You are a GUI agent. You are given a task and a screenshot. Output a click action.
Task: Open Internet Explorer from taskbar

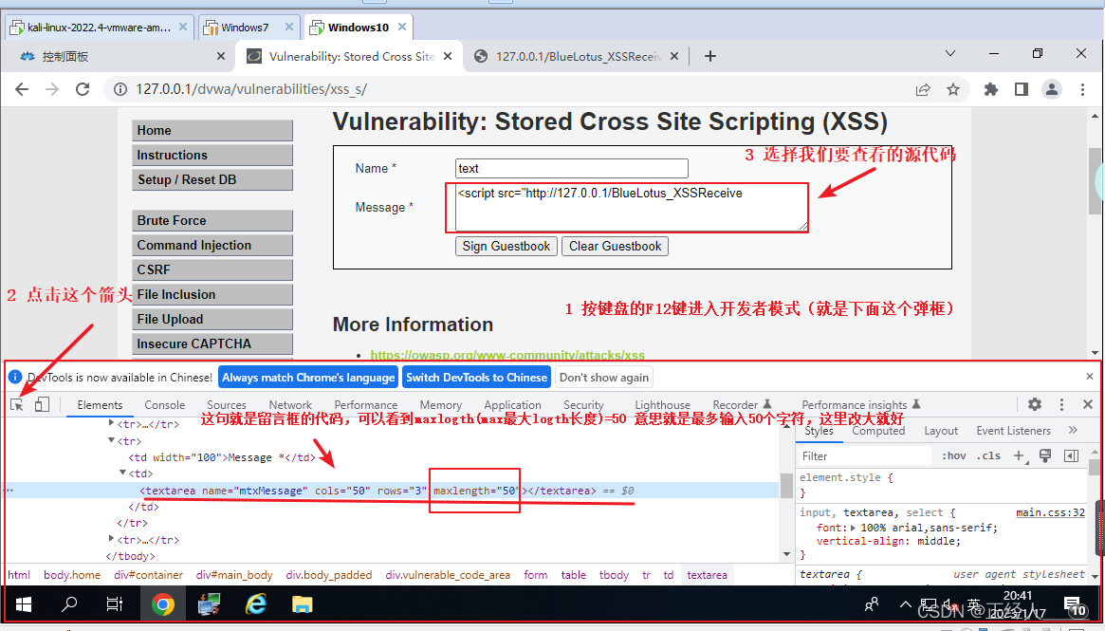click(256, 604)
